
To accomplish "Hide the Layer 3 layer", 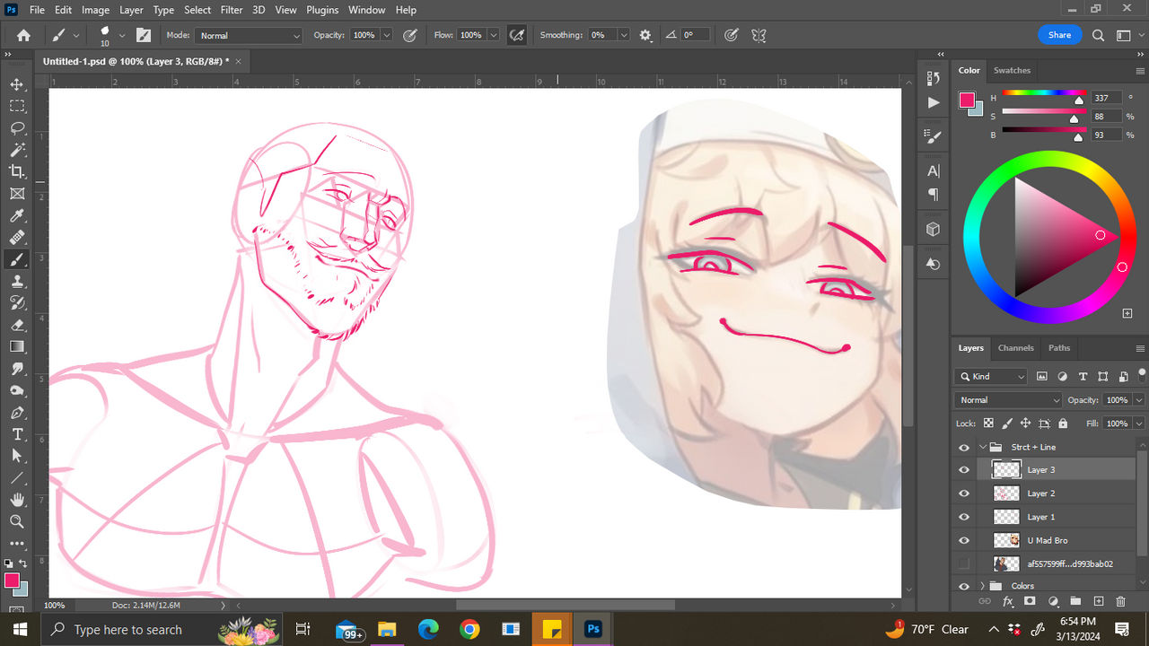I will [x=964, y=470].
